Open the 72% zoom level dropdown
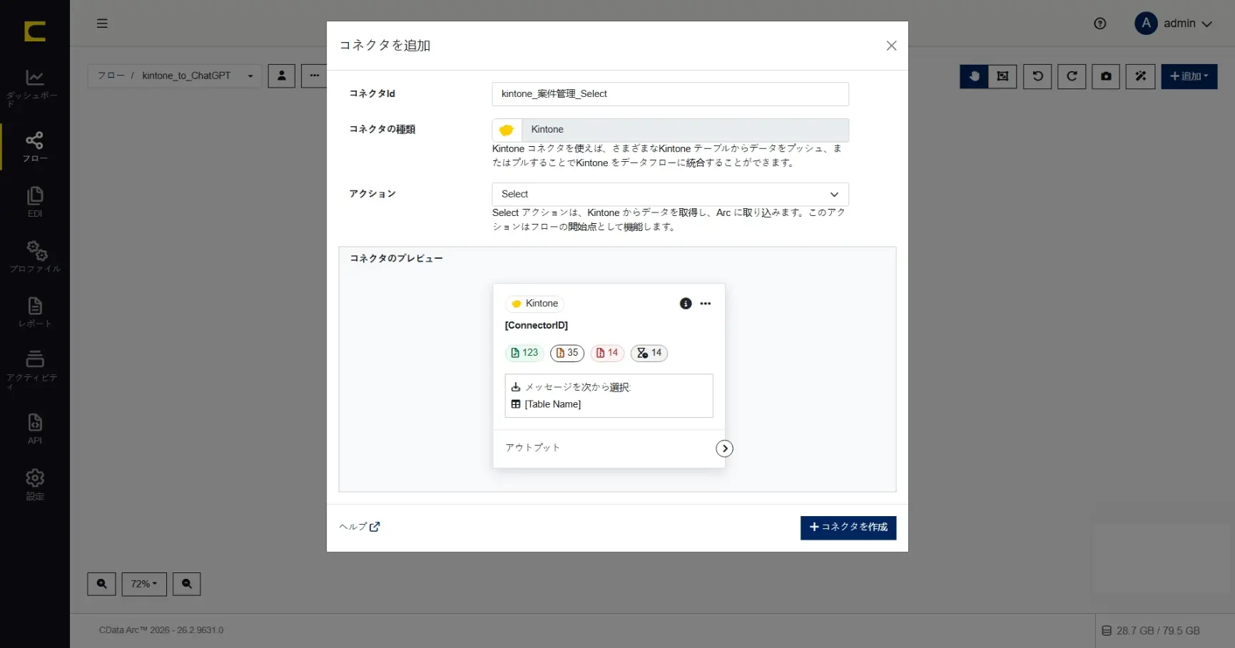This screenshot has width=1235, height=648. [x=144, y=584]
